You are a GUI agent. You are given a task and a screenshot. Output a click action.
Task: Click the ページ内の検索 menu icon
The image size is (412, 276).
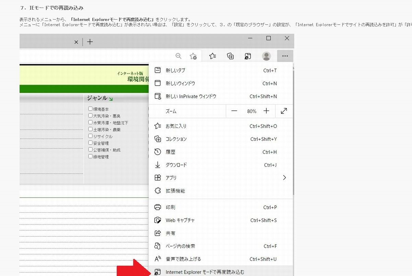tap(158, 246)
